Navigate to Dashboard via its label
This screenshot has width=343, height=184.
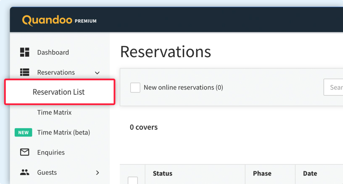point(53,53)
